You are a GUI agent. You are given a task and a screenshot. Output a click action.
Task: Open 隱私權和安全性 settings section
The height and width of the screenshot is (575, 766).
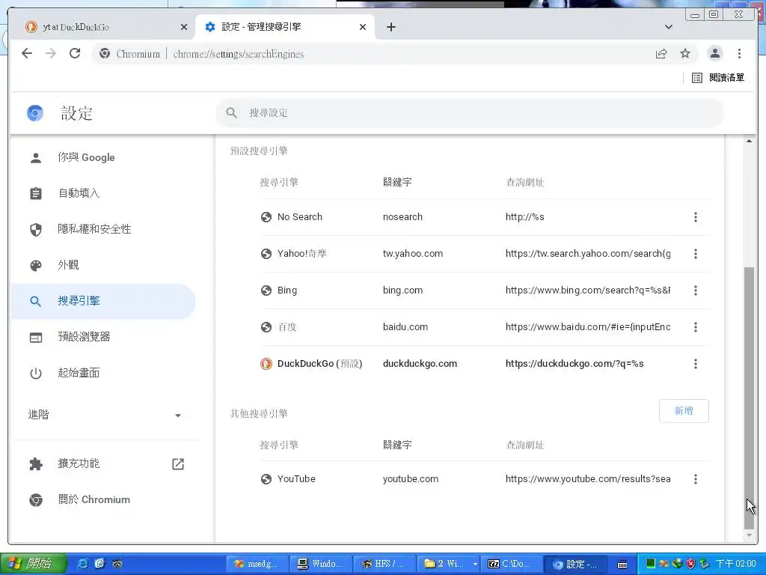pos(103,229)
